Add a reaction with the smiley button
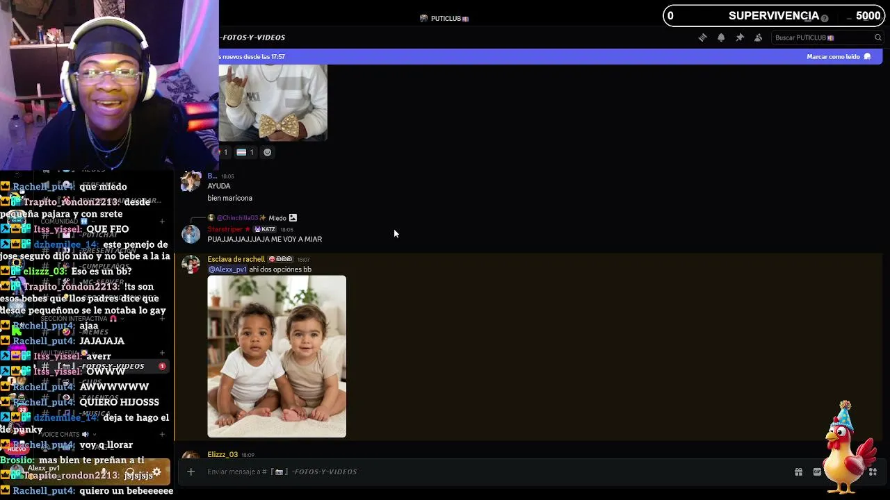This screenshot has width=890, height=500. click(x=267, y=152)
